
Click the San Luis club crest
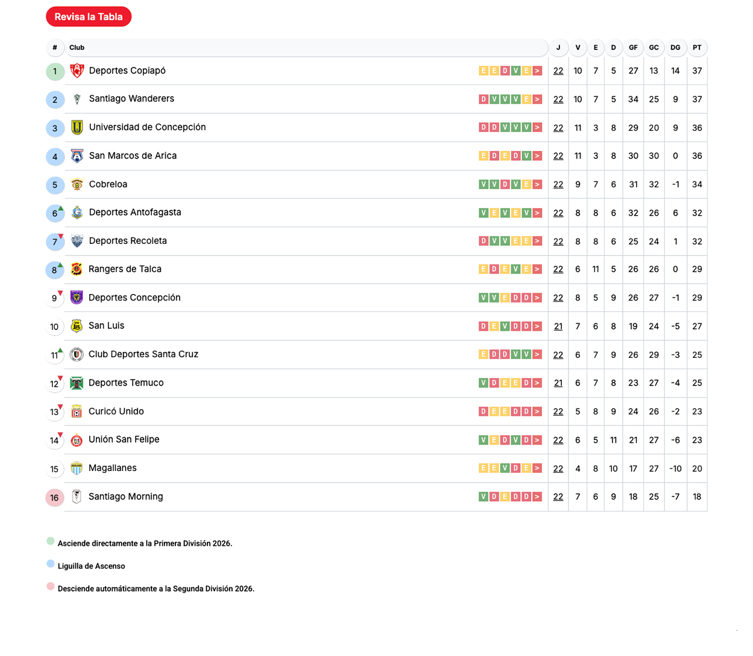[x=77, y=326]
